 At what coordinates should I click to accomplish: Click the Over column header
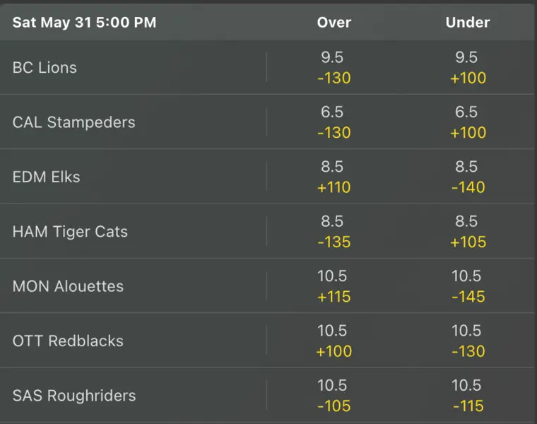tap(334, 23)
